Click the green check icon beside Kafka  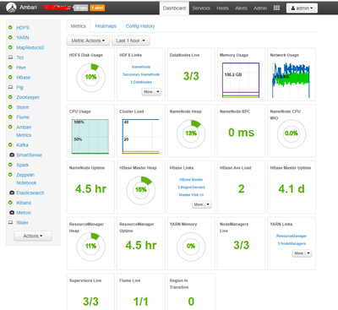coord(10,144)
